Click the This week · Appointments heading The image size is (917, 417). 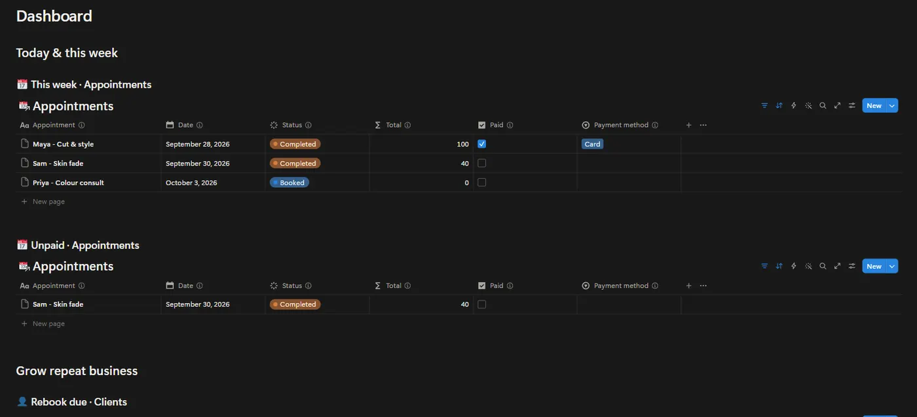tap(91, 84)
